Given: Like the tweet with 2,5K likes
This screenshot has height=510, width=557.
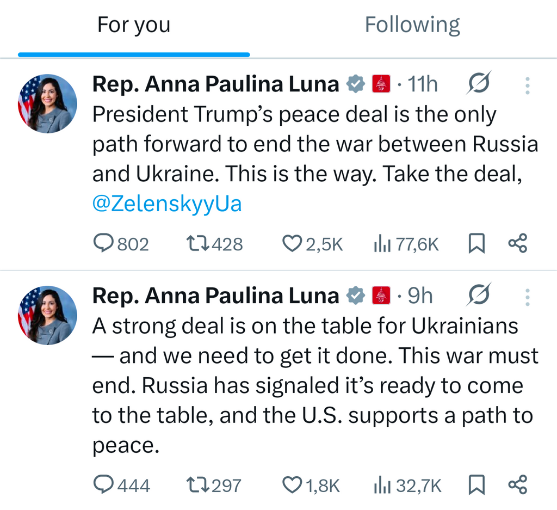Looking at the screenshot, I should point(292,244).
